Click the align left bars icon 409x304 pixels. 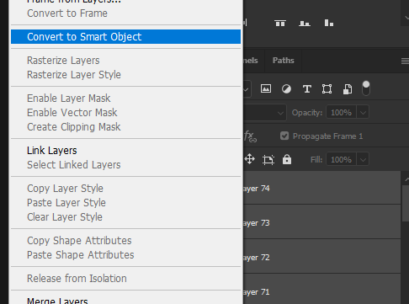pos(329,23)
